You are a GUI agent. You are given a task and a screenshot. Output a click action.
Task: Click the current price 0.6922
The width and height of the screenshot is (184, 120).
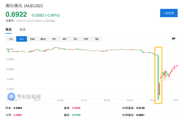pos(16,14)
